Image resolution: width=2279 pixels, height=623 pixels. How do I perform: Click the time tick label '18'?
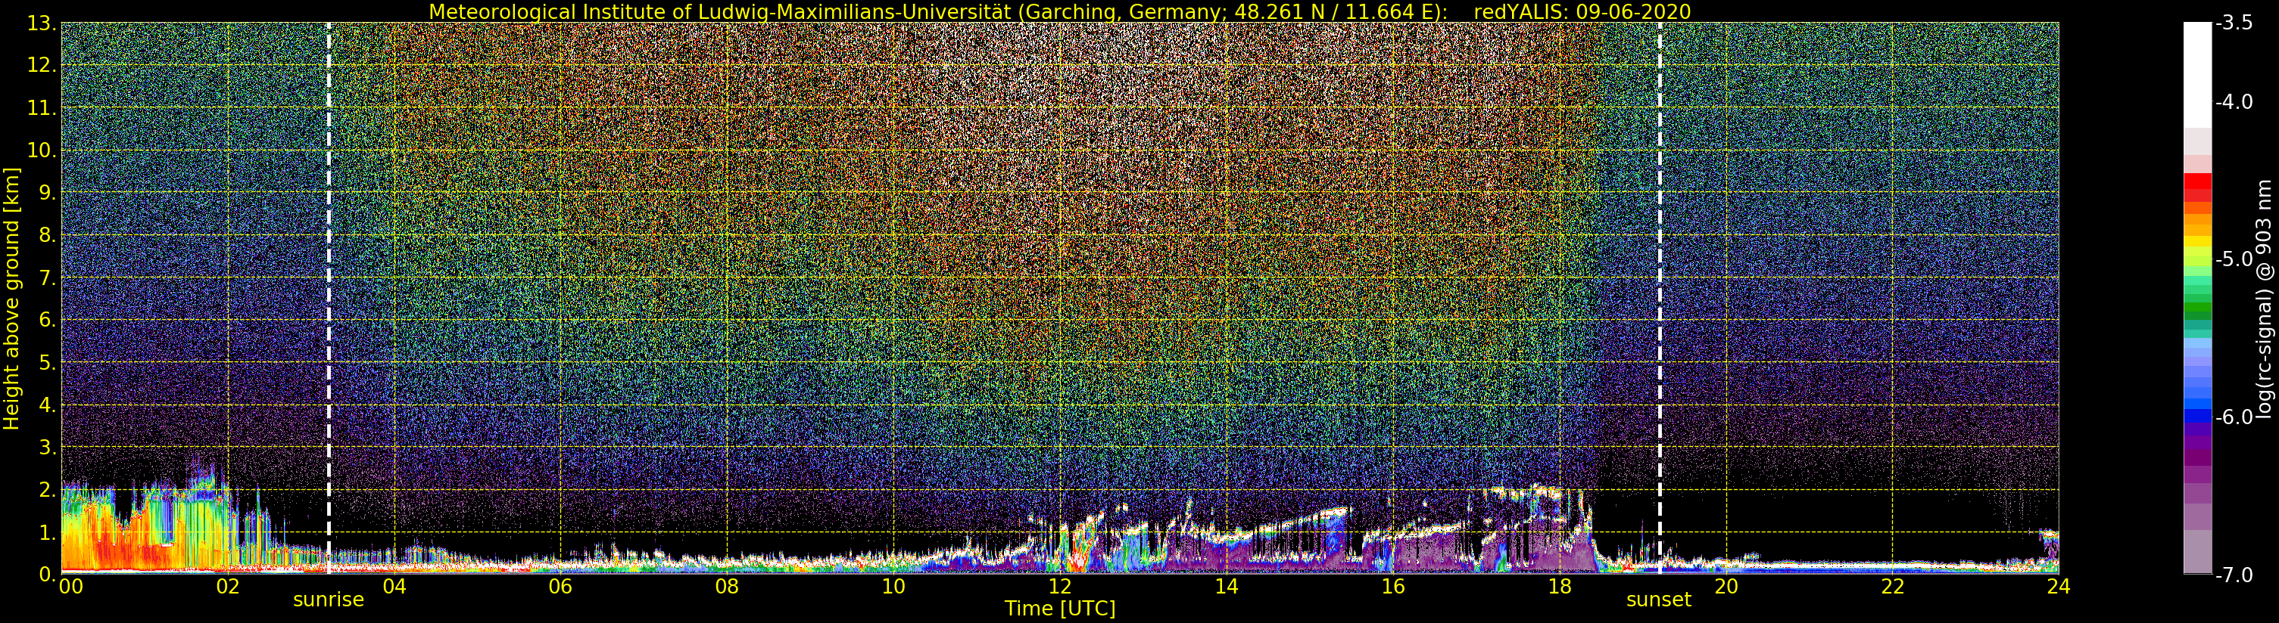pyautogui.click(x=1559, y=587)
